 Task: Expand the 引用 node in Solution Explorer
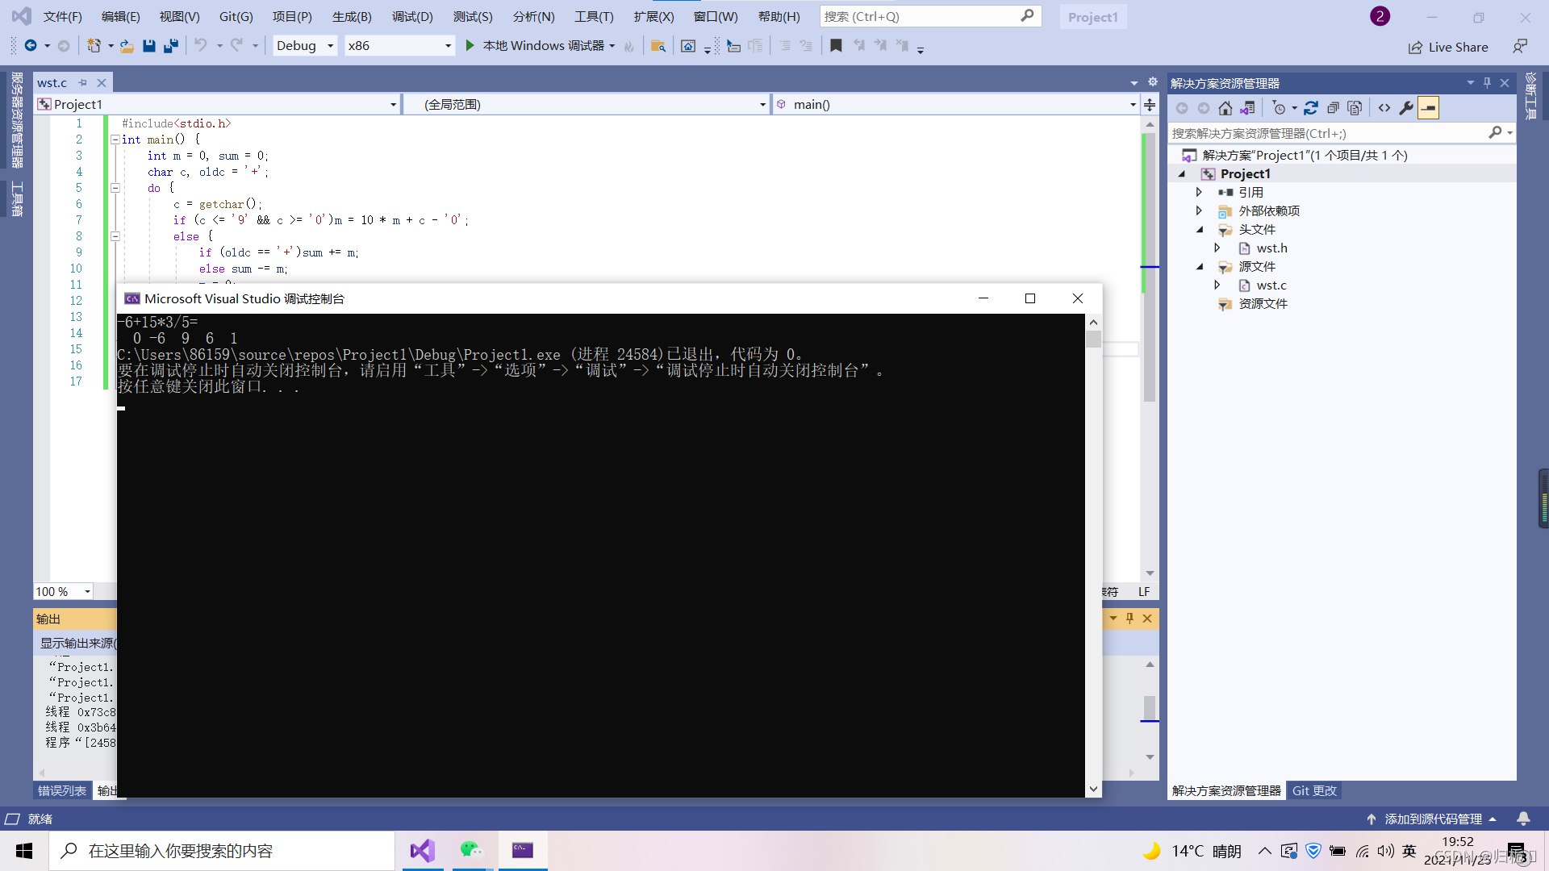coord(1199,193)
